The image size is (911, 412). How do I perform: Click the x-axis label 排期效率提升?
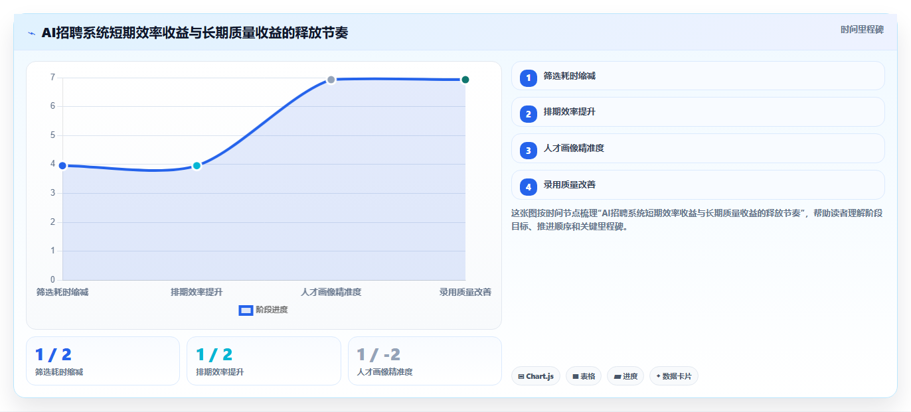(x=197, y=292)
